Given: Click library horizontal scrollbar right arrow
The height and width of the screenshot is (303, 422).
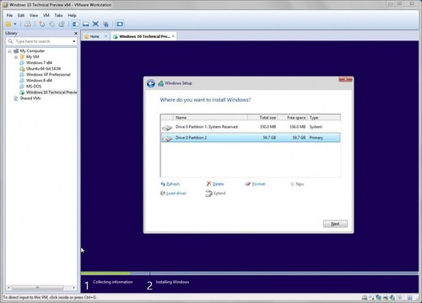Looking at the screenshot, I should point(74,288).
